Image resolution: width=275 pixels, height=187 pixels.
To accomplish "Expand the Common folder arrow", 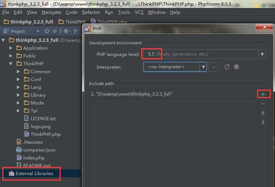I will point(18,72).
